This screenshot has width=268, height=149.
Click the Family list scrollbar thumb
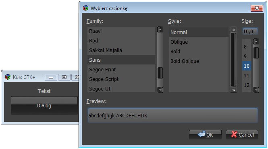[160, 73]
